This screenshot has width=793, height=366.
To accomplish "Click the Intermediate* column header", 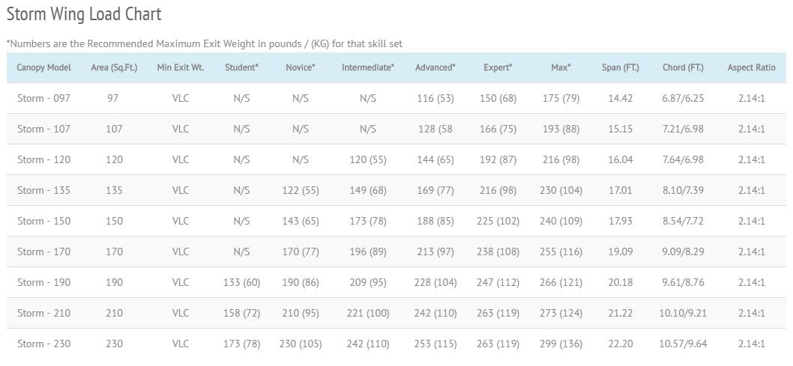I will [367, 67].
